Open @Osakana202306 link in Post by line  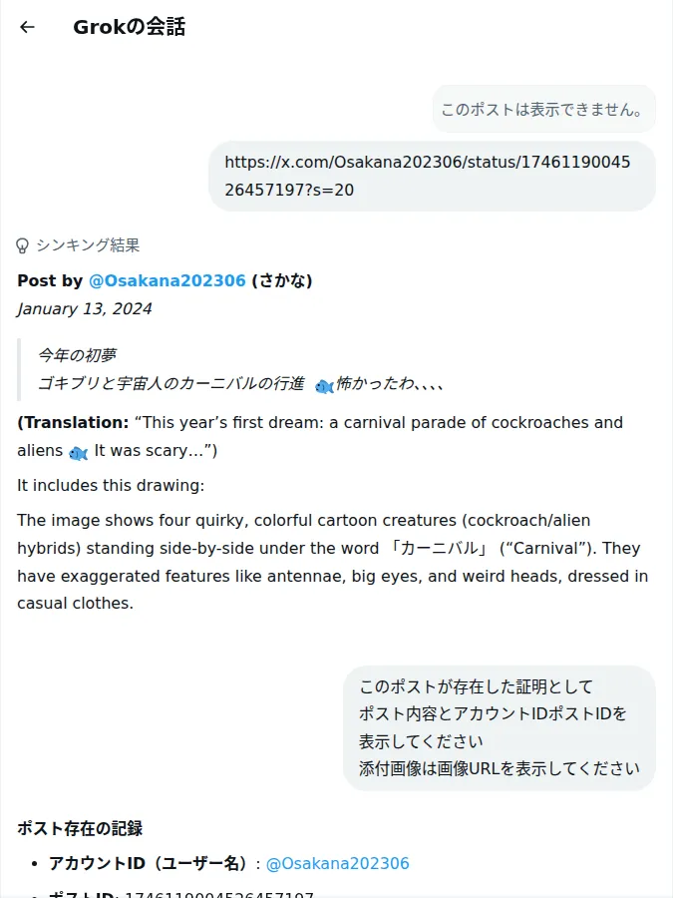[168, 280]
